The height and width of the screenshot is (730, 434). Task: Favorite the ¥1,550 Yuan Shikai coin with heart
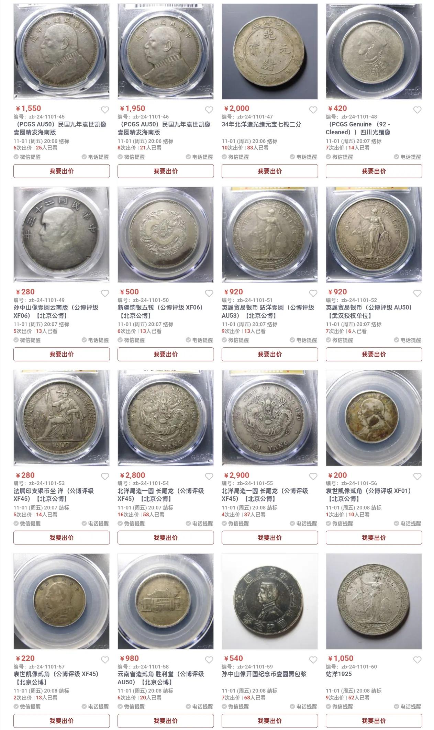point(105,110)
